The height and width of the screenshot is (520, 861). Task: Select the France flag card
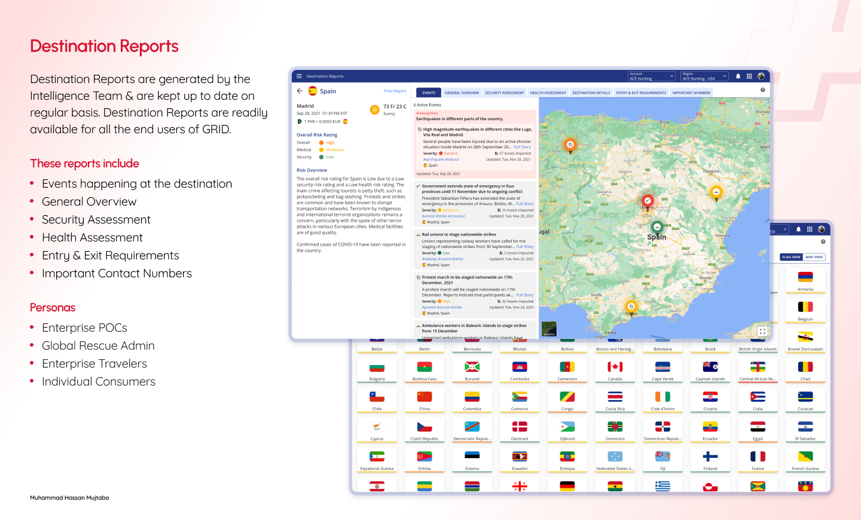(758, 460)
